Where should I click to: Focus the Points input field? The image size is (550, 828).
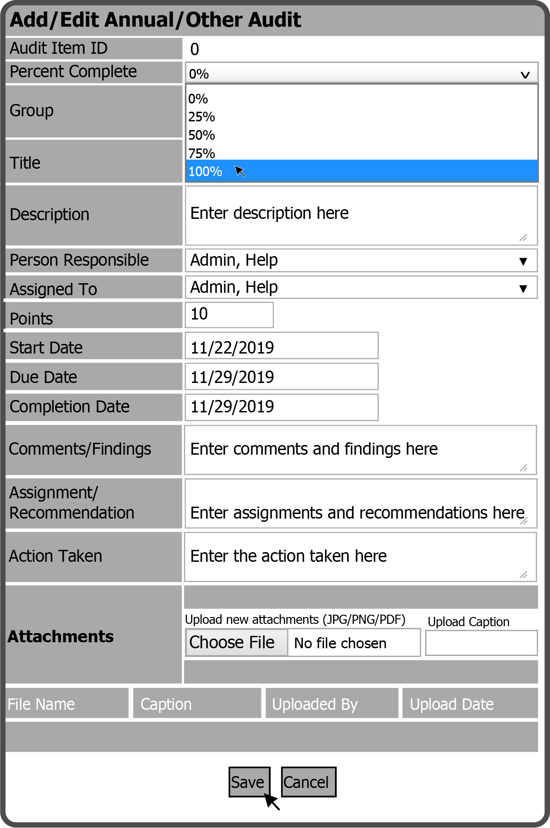click(229, 315)
